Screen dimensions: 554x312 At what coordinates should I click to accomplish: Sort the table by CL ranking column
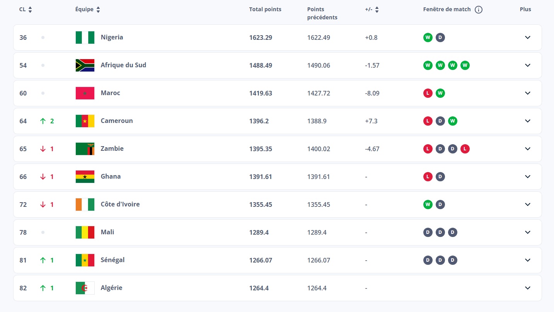(x=30, y=10)
